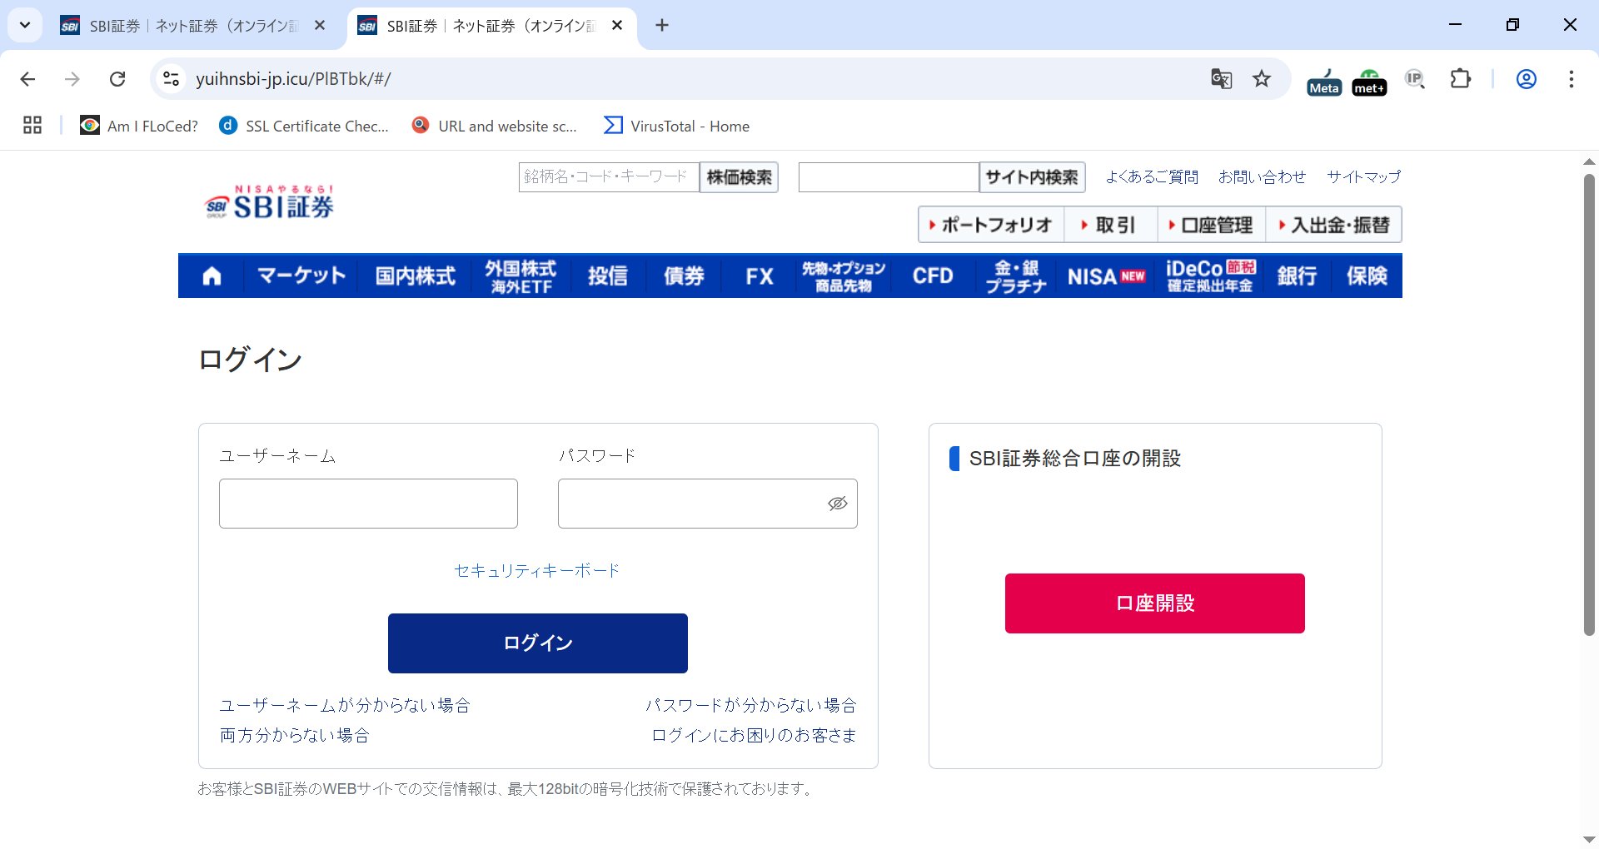This screenshot has height=849, width=1599.
Task: Click the translate page icon
Action: pyautogui.click(x=1221, y=79)
